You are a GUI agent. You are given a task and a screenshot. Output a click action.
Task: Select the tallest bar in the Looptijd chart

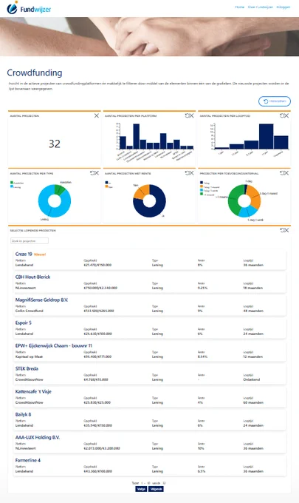(267, 136)
